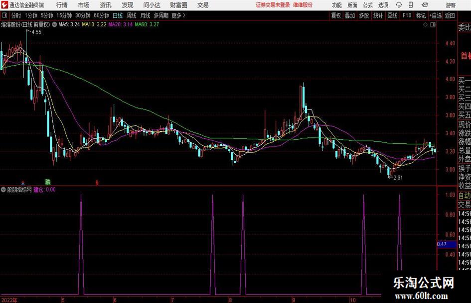The height and width of the screenshot is (303, 471).
Task: Click the 画线 drawing tool button
Action: pyautogui.click(x=392, y=15)
